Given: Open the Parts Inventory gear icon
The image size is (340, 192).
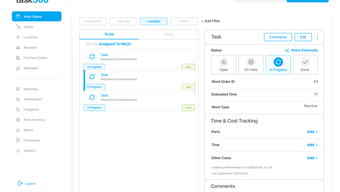Looking at the screenshot, I should [x=18, y=120].
